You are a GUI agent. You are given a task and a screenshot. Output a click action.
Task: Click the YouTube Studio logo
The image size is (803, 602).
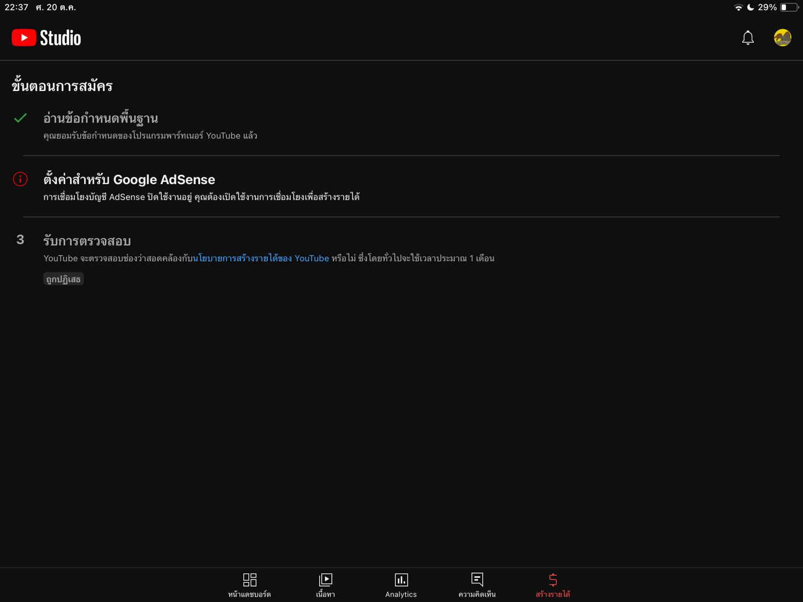pyautogui.click(x=47, y=38)
